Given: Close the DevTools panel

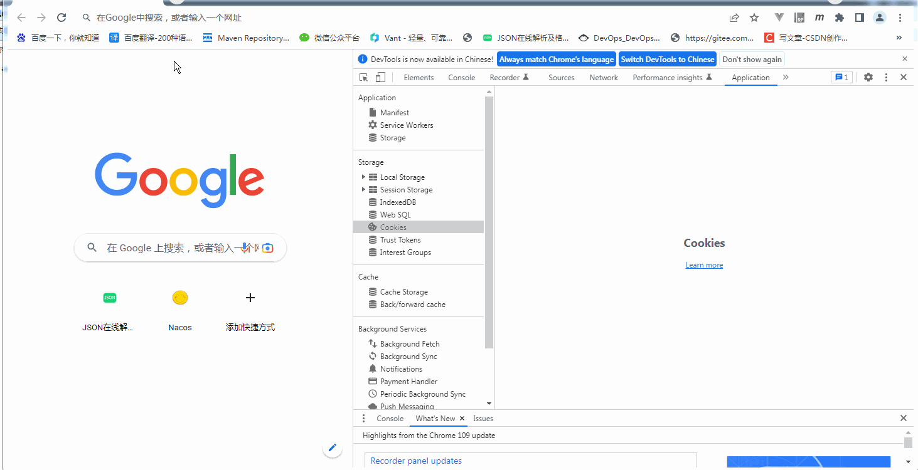Looking at the screenshot, I should 904,78.
